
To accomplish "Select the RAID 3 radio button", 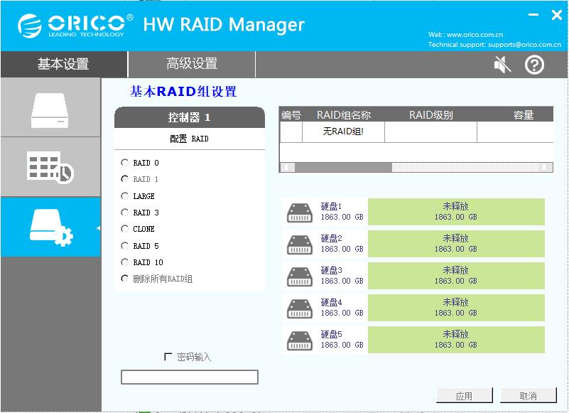I will click(125, 212).
